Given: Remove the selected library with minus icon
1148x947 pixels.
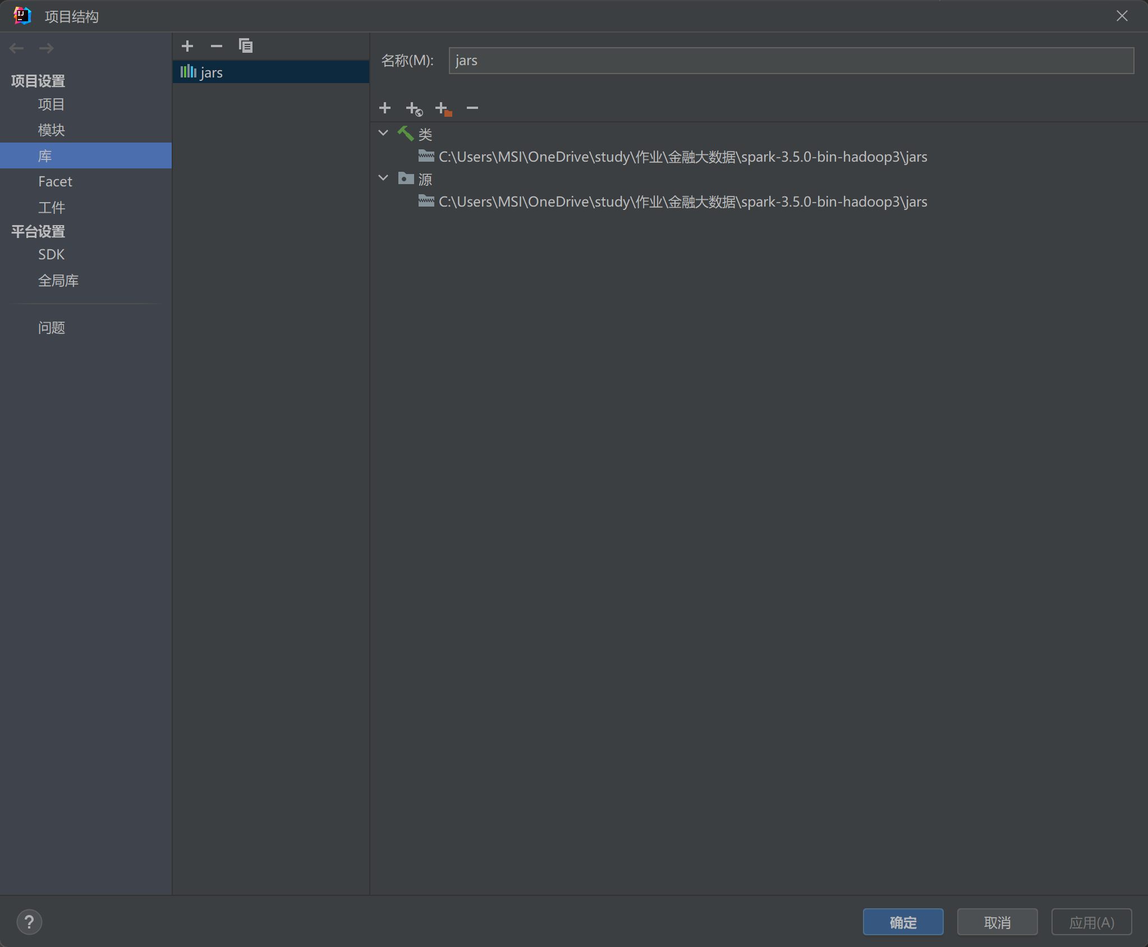Looking at the screenshot, I should pos(217,46).
